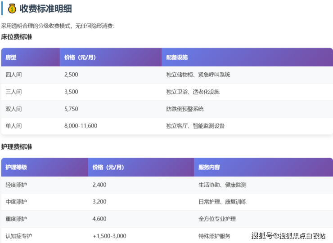The height and width of the screenshot is (243, 333).
Task: Click the 配备设施 column header
Action: 177,57
